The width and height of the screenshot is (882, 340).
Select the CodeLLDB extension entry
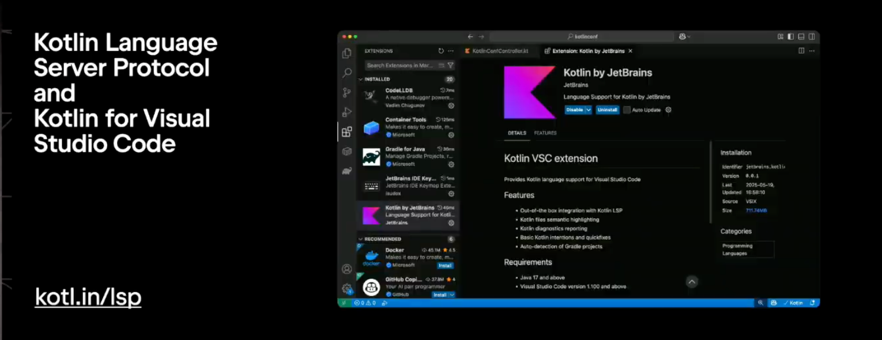408,98
